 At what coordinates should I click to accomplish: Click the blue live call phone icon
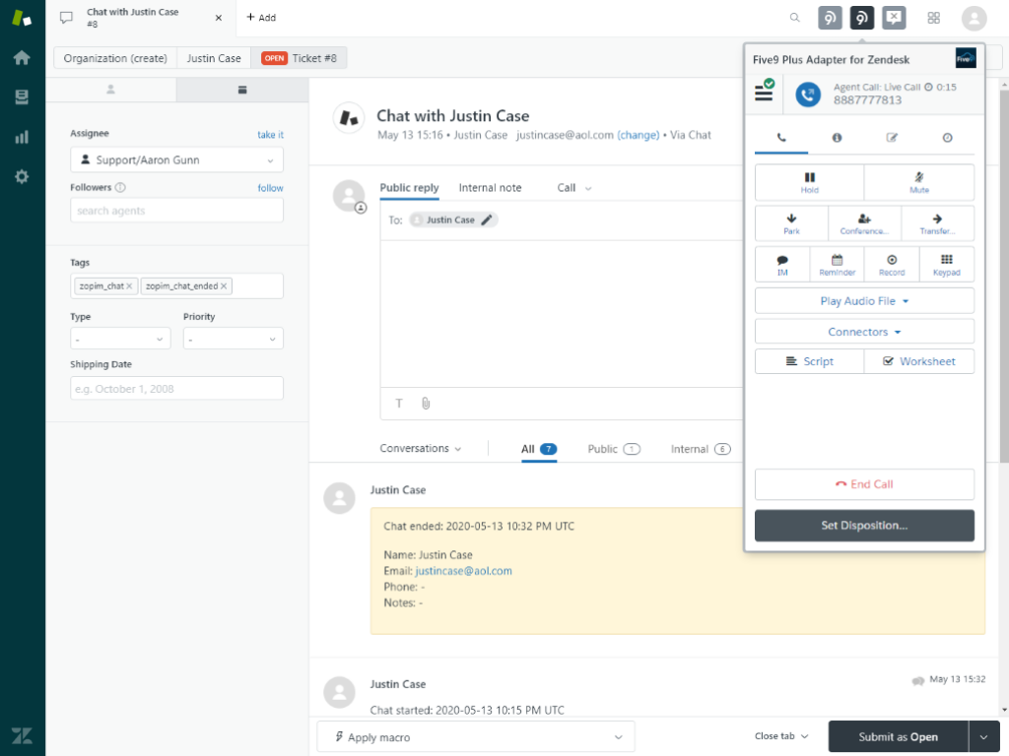click(x=808, y=94)
